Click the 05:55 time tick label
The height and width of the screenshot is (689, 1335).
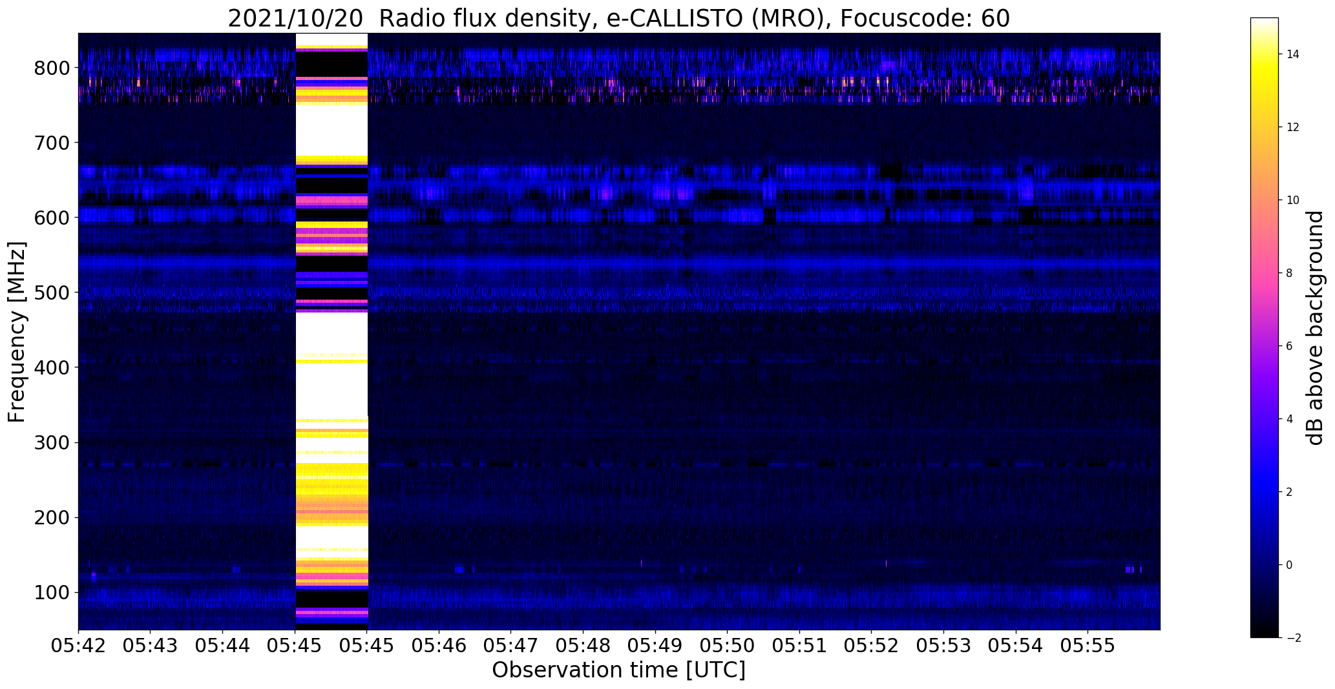[1088, 646]
